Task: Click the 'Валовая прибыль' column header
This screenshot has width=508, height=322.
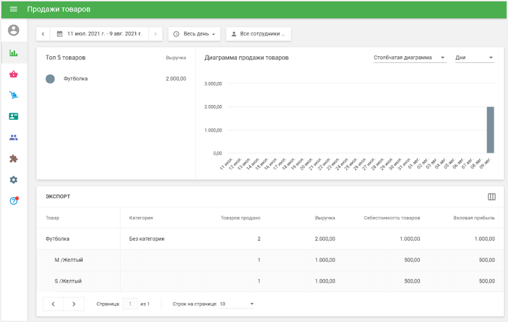Action: tap(474, 218)
